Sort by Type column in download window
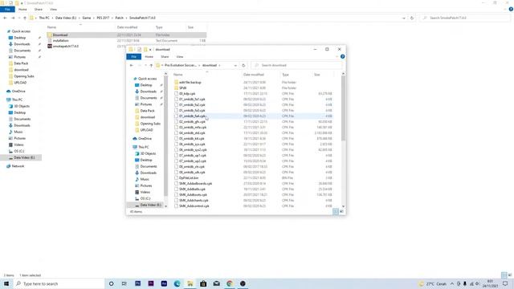This screenshot has height=289, width=514. click(286, 75)
